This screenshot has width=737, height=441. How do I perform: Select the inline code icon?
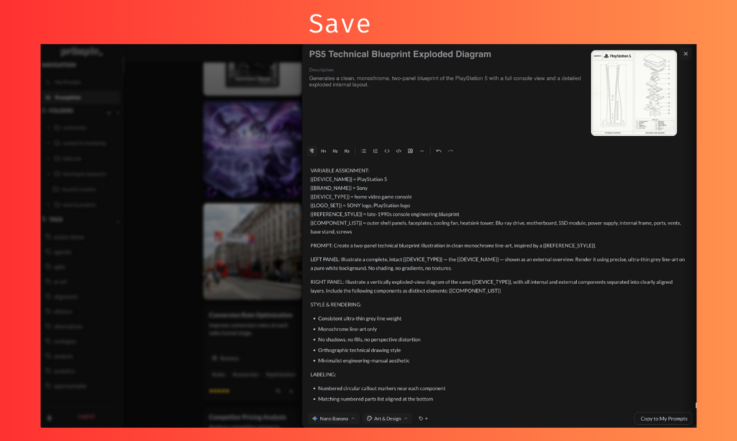click(387, 151)
